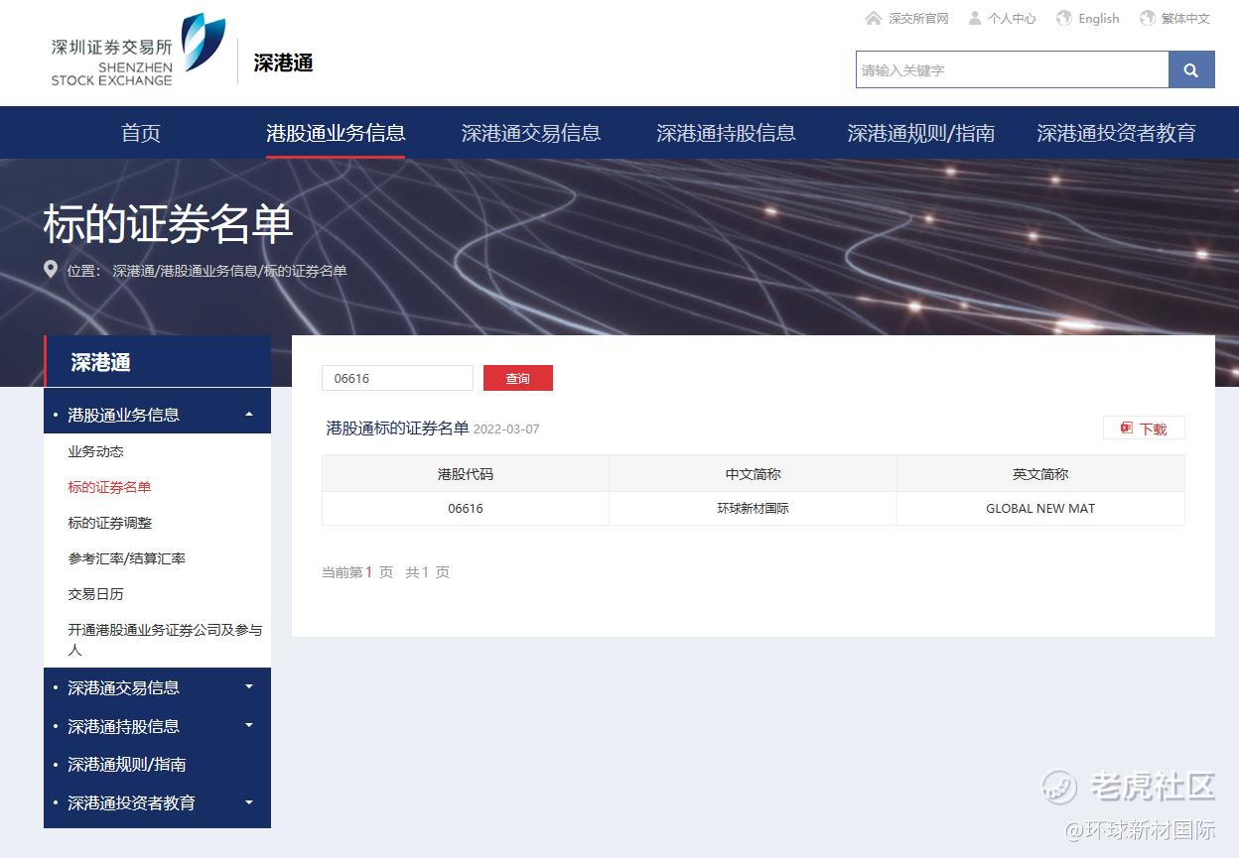Switch the site to 繁体中文

coord(1185,19)
